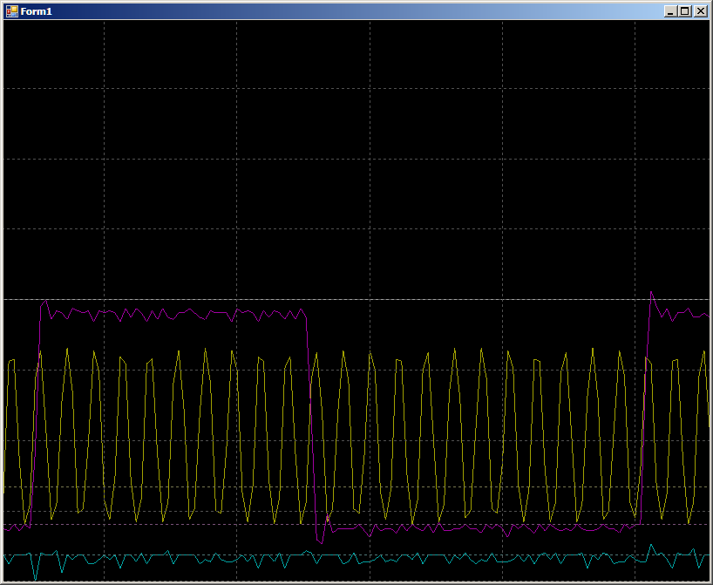Click the Form1 application icon in the title bar
This screenshot has width=713, height=585.
[x=12, y=11]
